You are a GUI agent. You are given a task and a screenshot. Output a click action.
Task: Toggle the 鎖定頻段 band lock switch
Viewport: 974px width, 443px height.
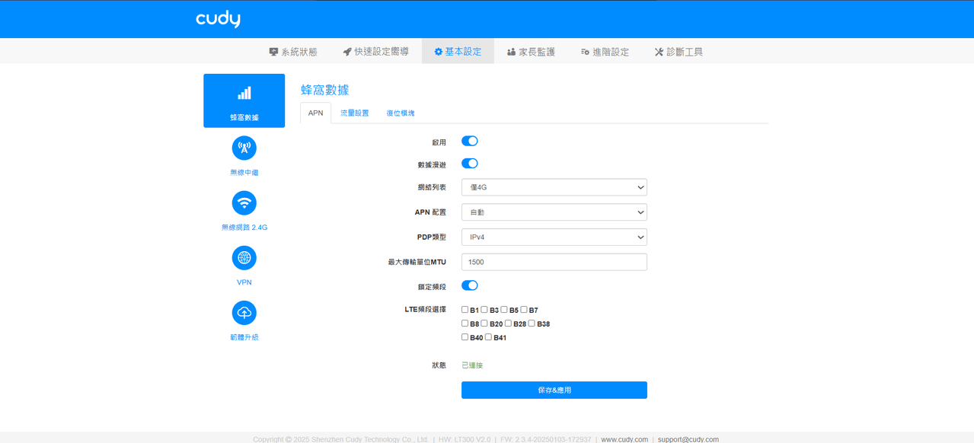point(470,285)
